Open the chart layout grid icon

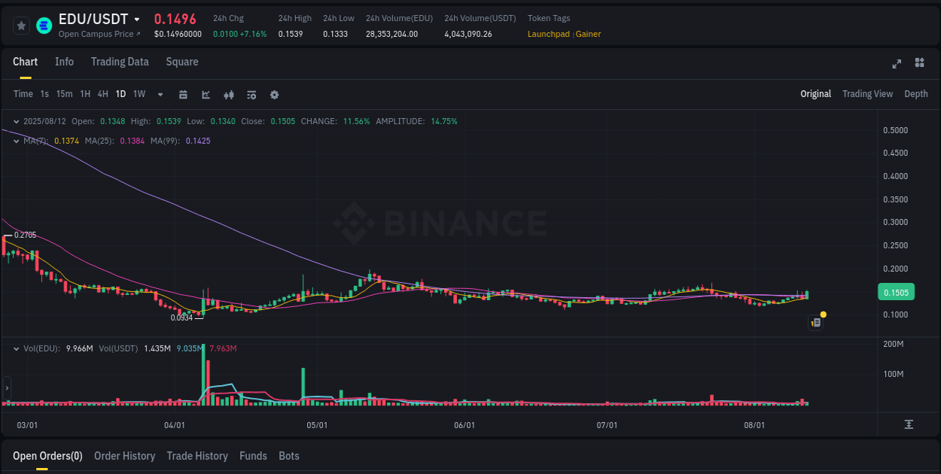[x=921, y=64]
